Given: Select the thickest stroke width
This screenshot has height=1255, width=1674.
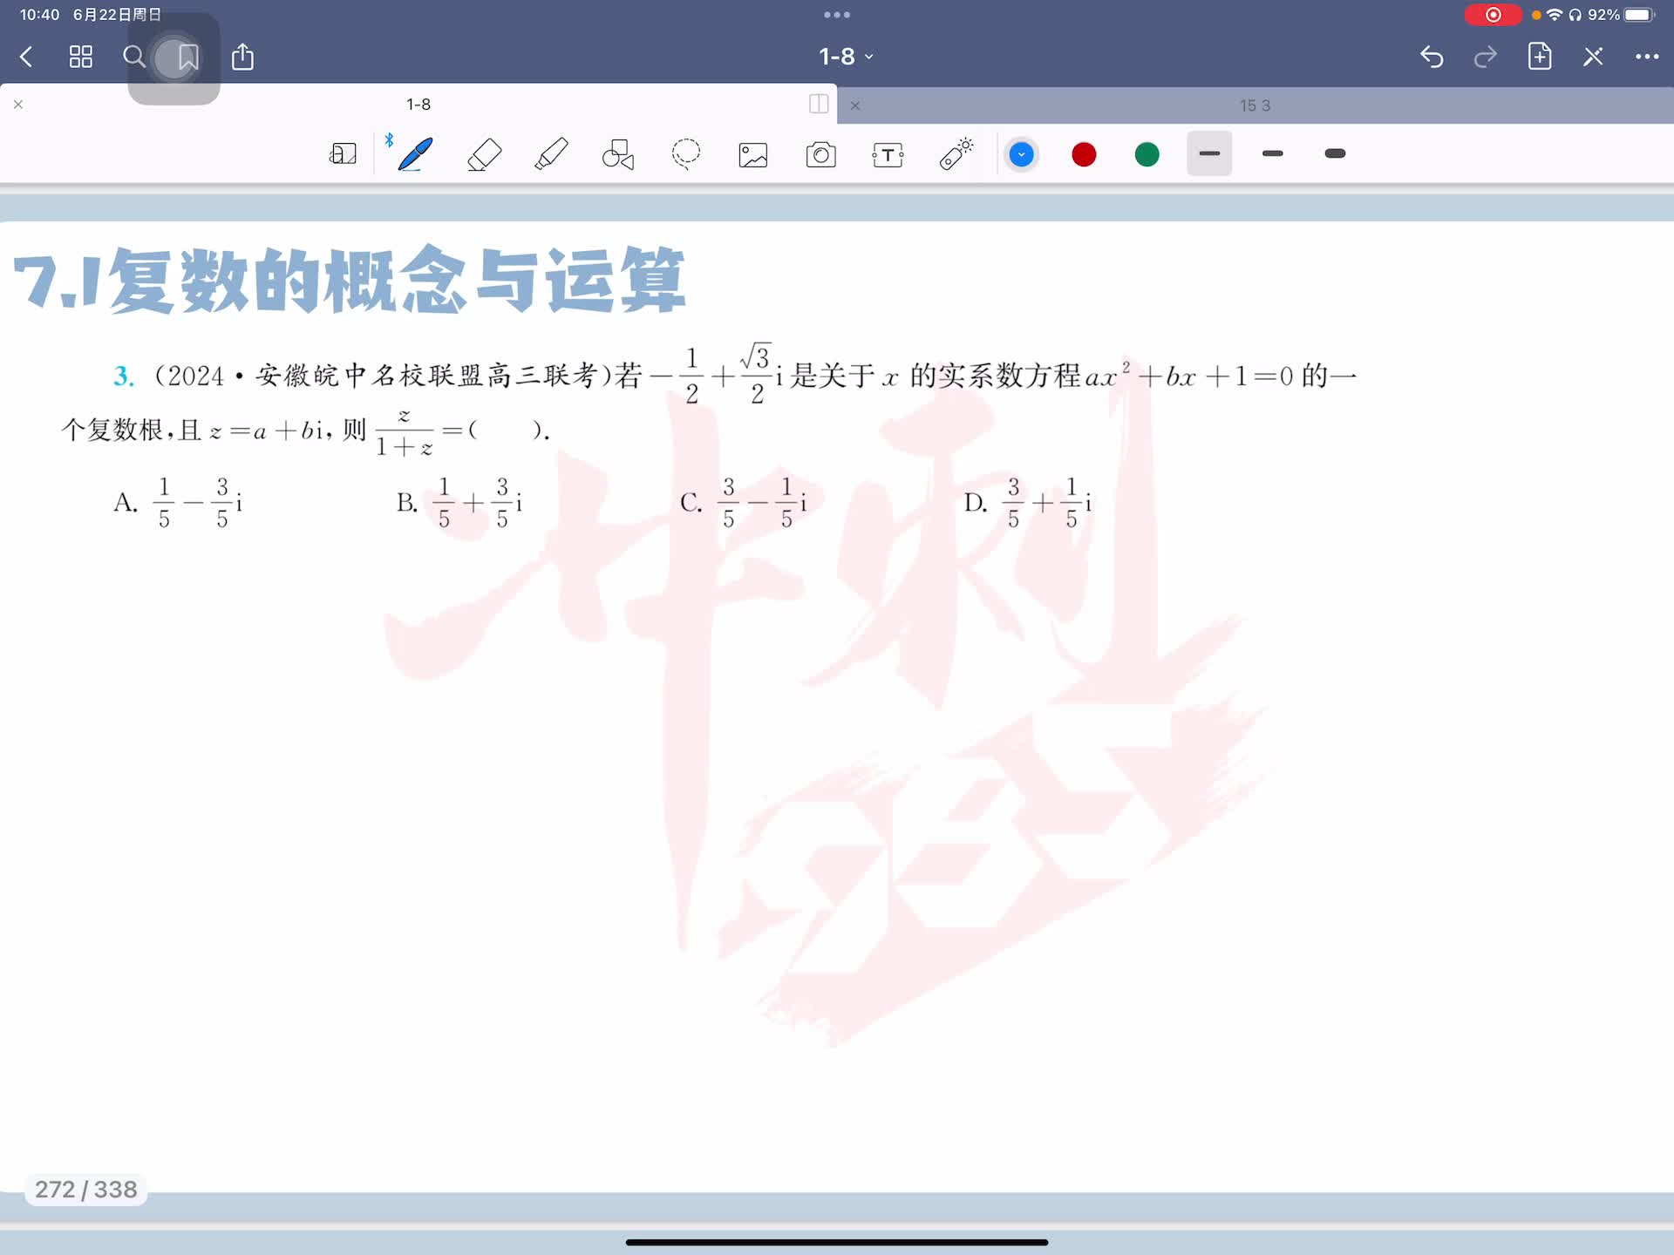Looking at the screenshot, I should [x=1335, y=154].
